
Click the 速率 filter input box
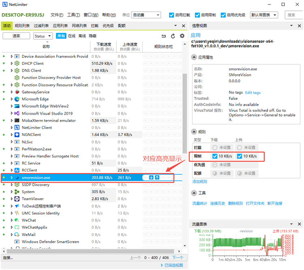[17, 36]
